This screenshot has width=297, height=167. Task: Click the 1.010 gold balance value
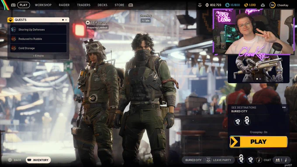click(252, 5)
